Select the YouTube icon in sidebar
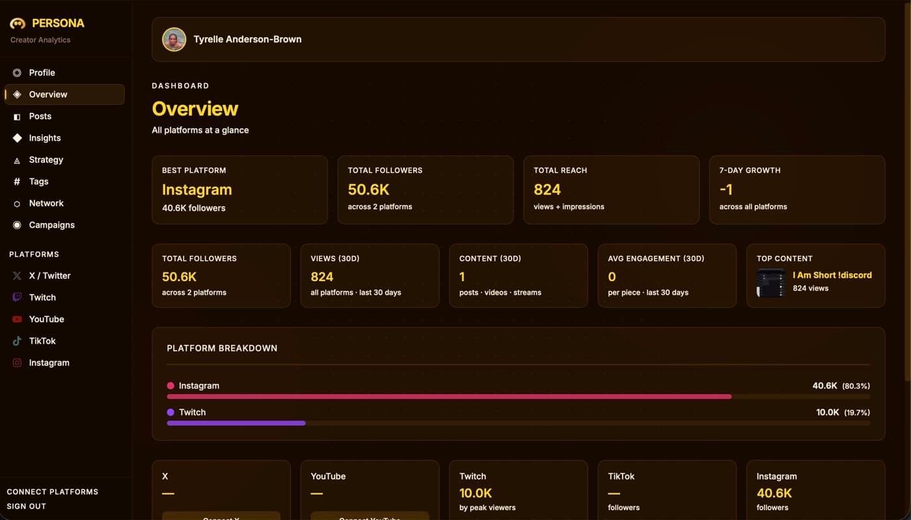The height and width of the screenshot is (520, 911). click(x=17, y=320)
